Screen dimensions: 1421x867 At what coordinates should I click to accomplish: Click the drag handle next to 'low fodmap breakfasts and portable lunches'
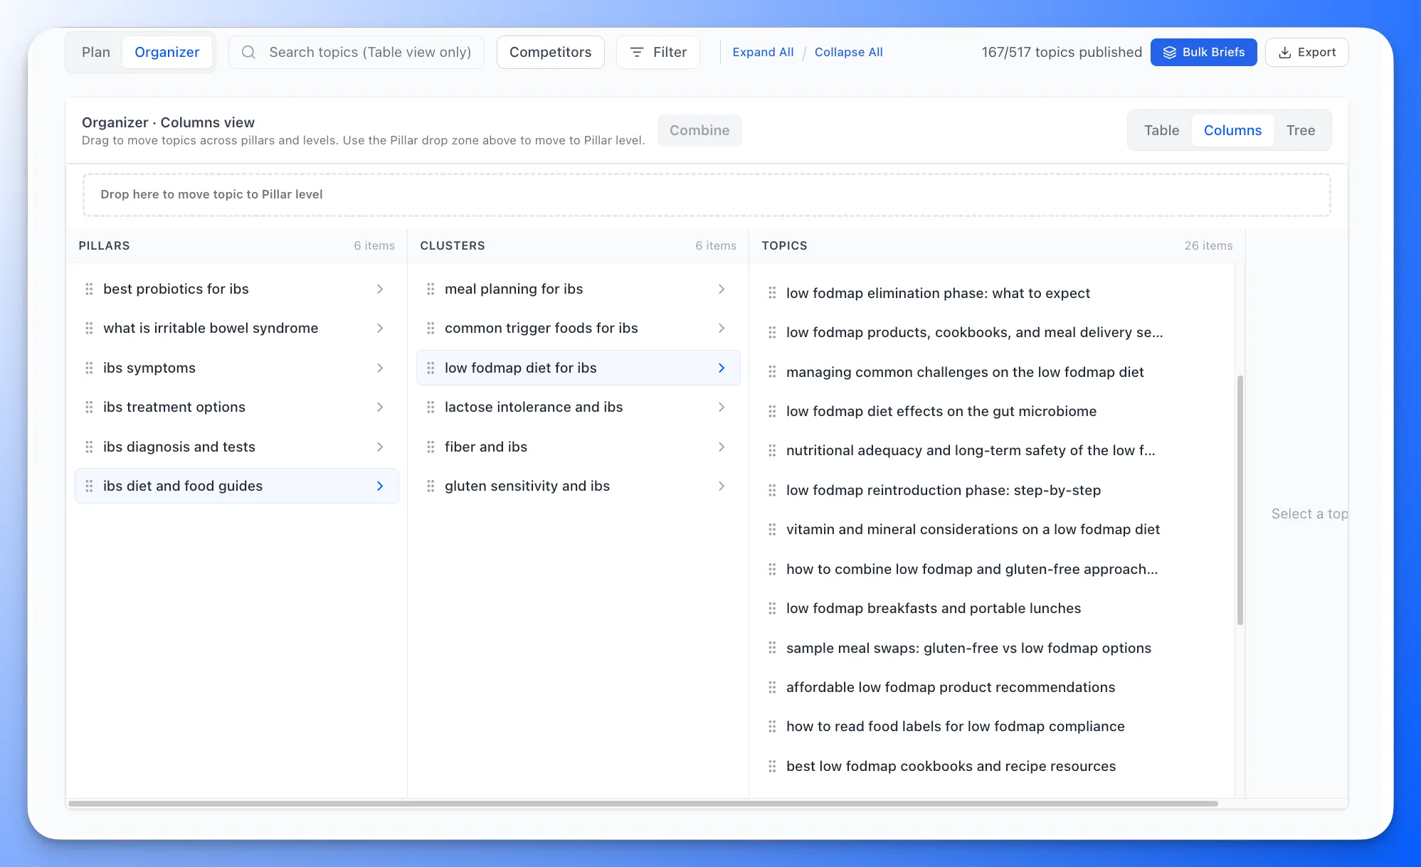[x=773, y=608]
